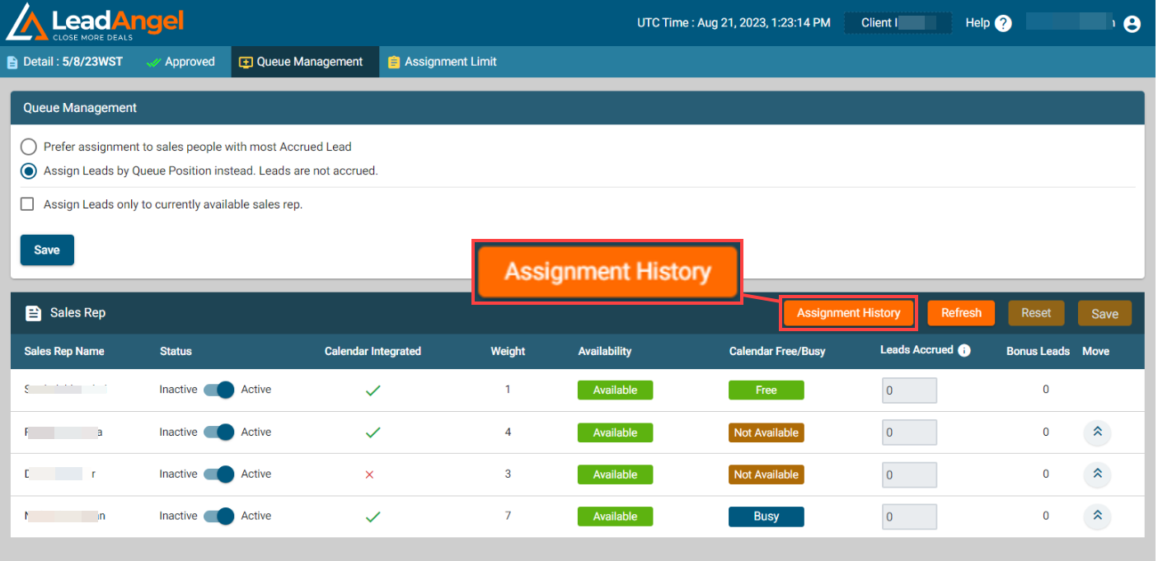Click the Busy calendar status badge
1158x561 pixels.
click(766, 517)
